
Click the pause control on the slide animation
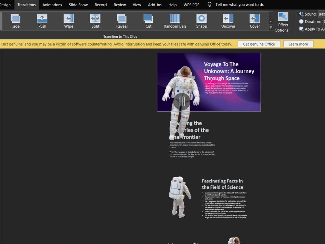pos(182,102)
